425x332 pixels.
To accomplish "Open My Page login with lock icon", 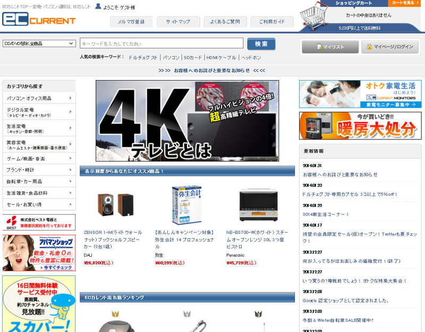I will [x=390, y=47].
